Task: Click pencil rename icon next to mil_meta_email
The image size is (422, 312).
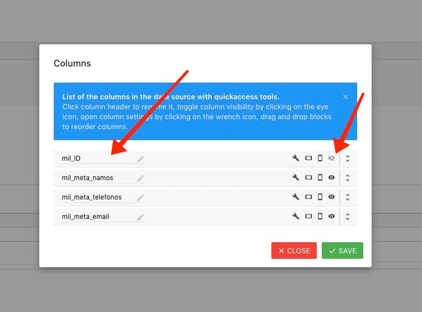Action: pos(141,217)
